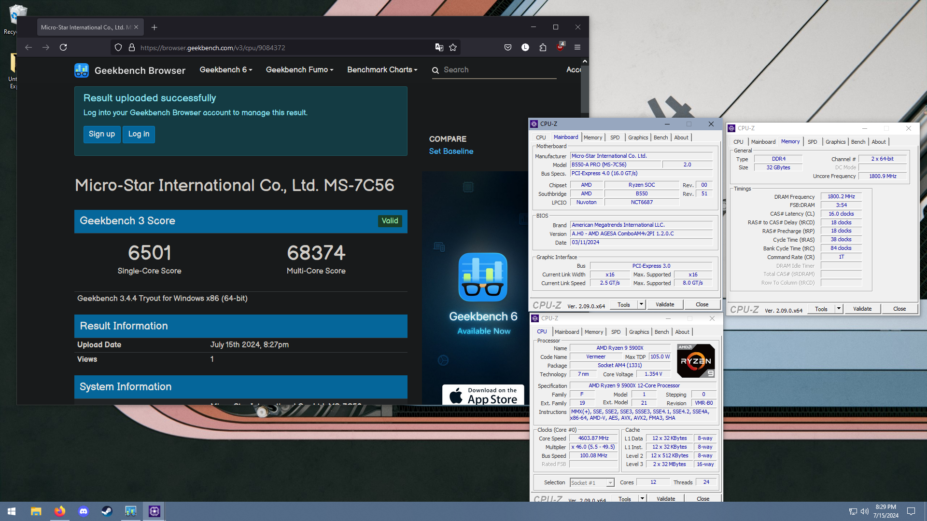Open the notification center icon
The image size is (927, 521).
911,511
